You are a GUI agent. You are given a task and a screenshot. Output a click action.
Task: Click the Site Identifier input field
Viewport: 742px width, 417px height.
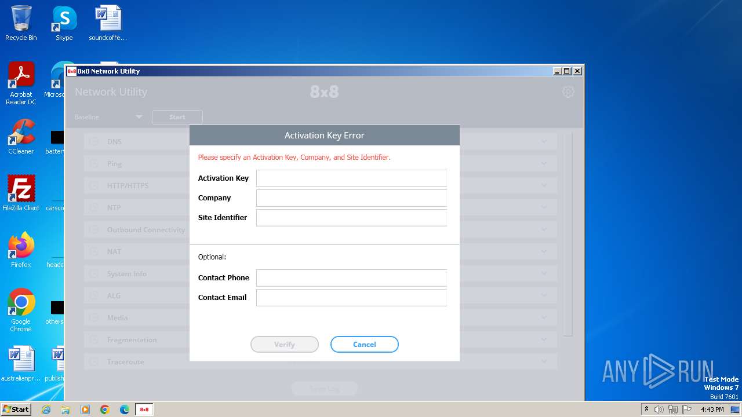pyautogui.click(x=351, y=218)
